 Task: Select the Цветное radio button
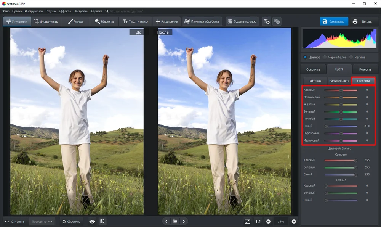(x=305, y=58)
